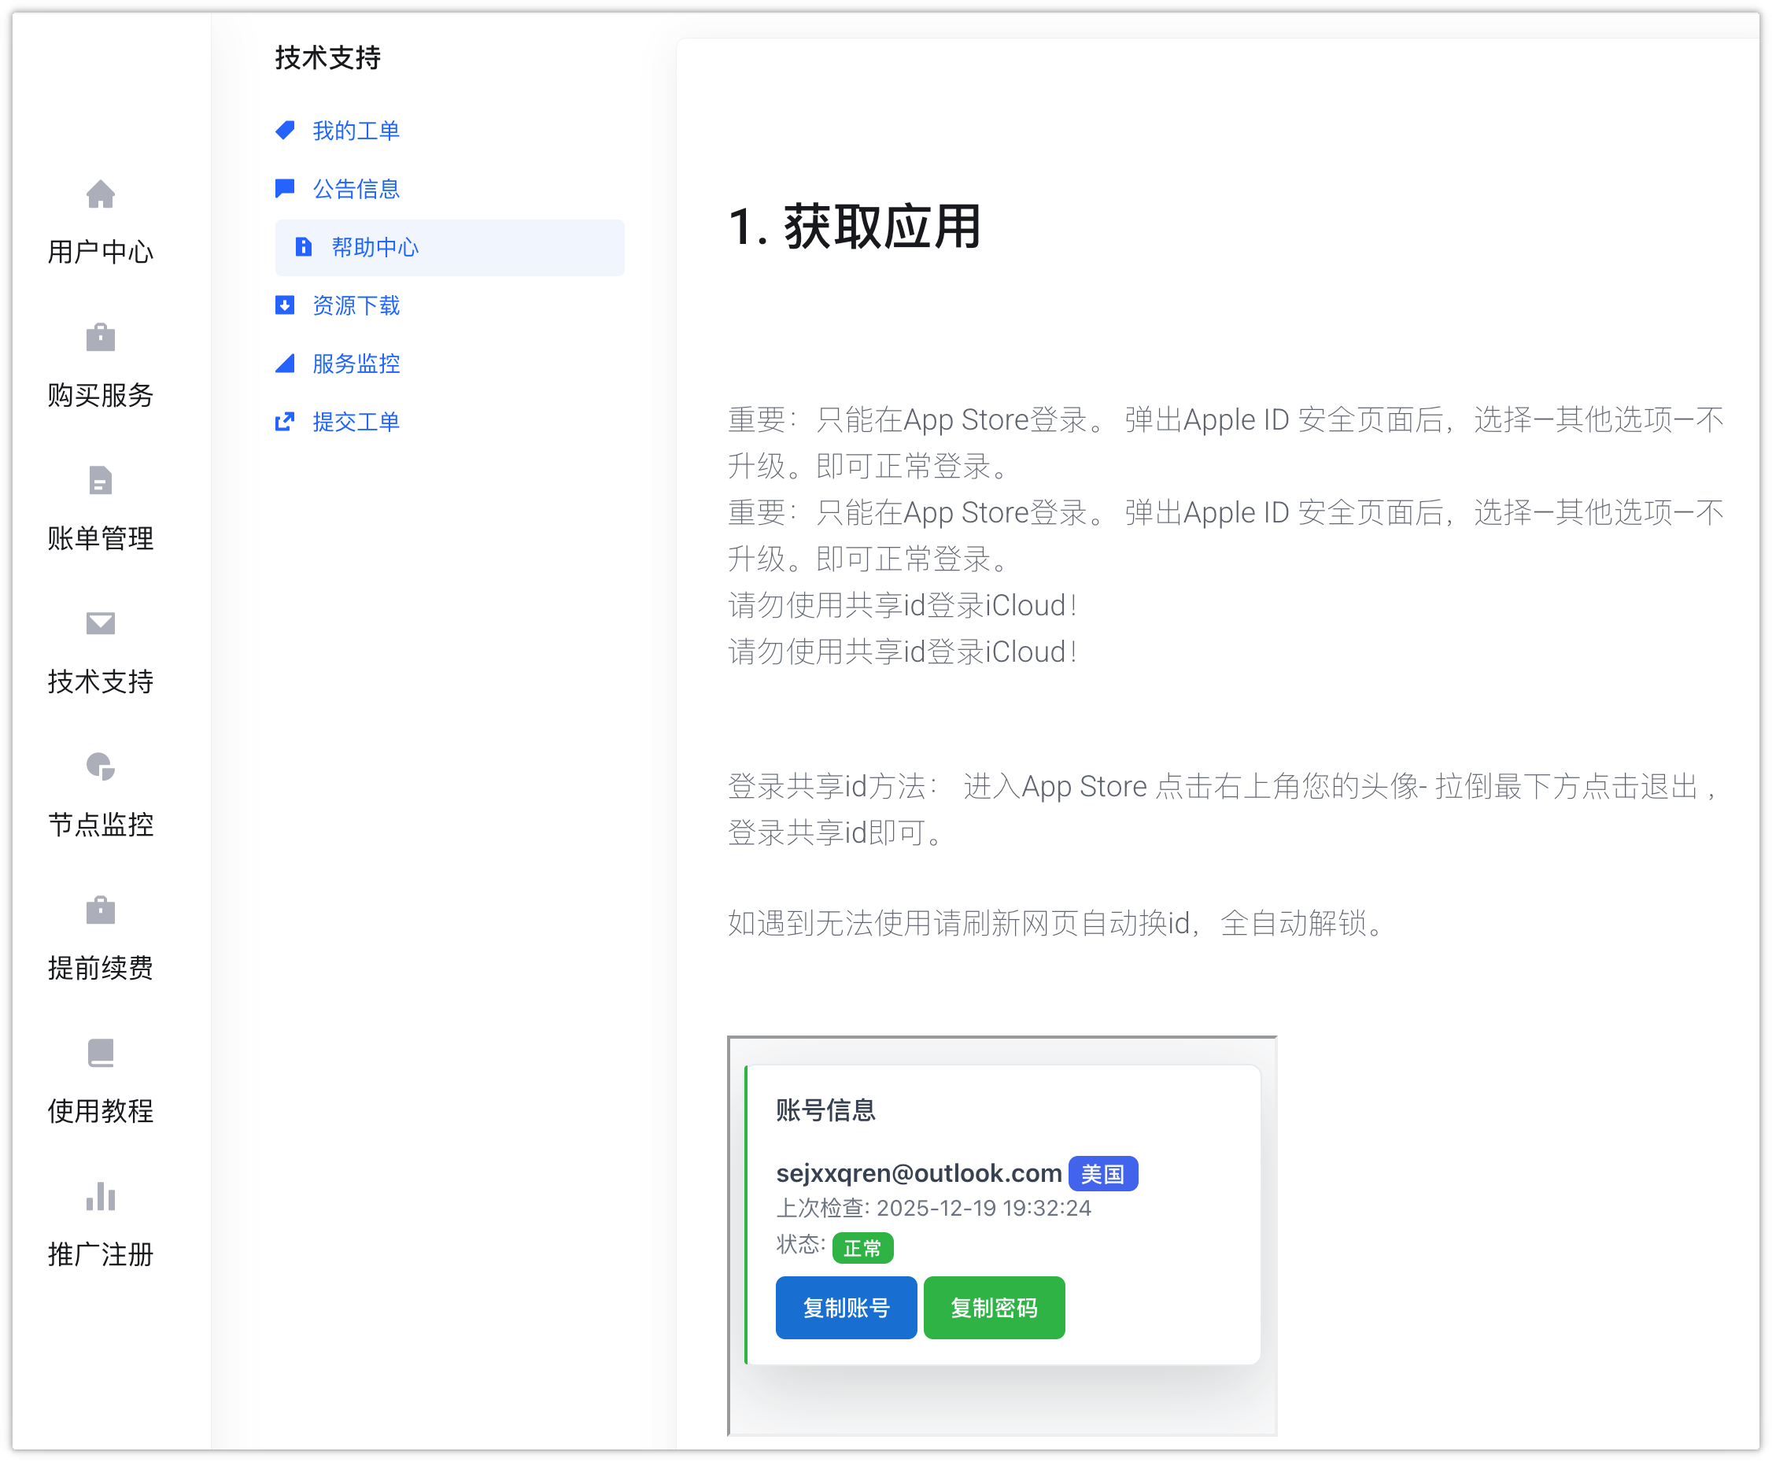Click the document icon beside 帮助中心
The height and width of the screenshot is (1462, 1772).
point(303,247)
